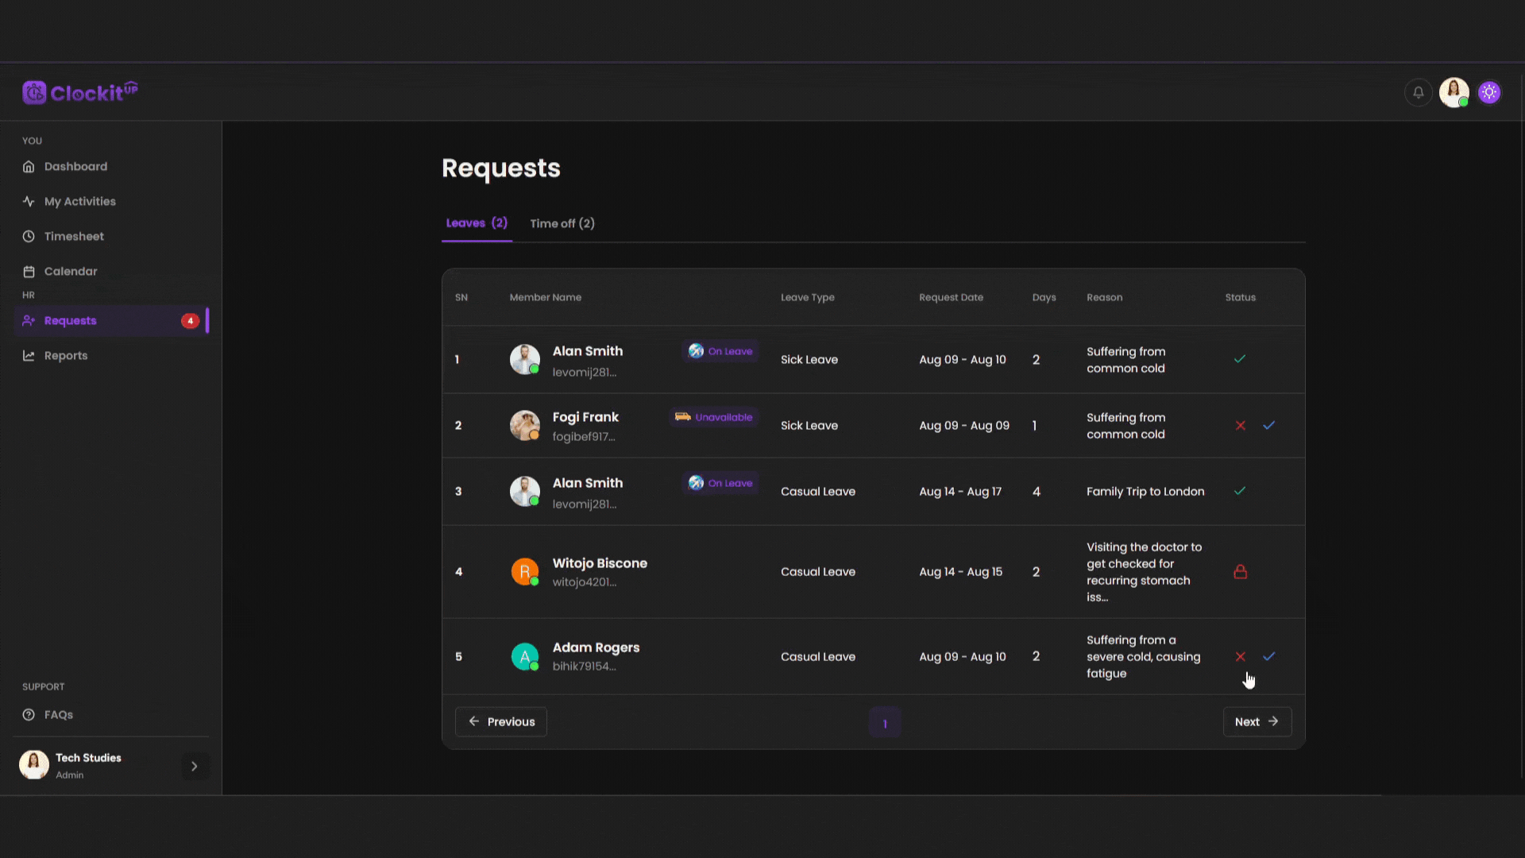Viewport: 1525px width, 858px height.
Task: Reject Fogi Frank's sick leave request
Action: pos(1240,425)
